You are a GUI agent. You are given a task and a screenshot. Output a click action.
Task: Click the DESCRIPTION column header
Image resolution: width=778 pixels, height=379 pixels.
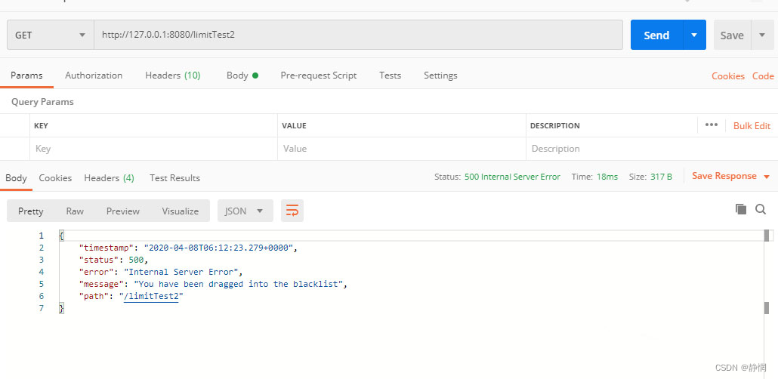click(554, 126)
